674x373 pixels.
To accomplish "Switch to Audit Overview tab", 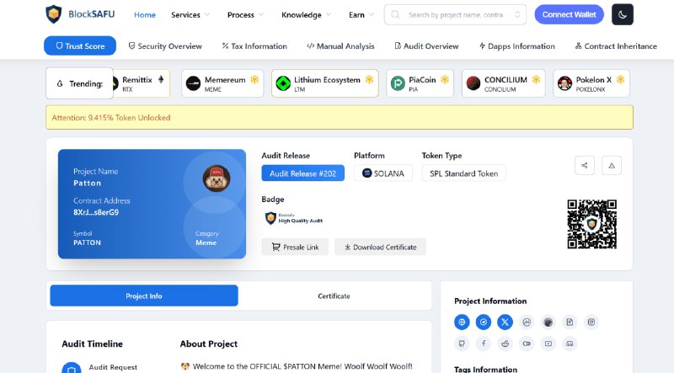I will click(426, 46).
